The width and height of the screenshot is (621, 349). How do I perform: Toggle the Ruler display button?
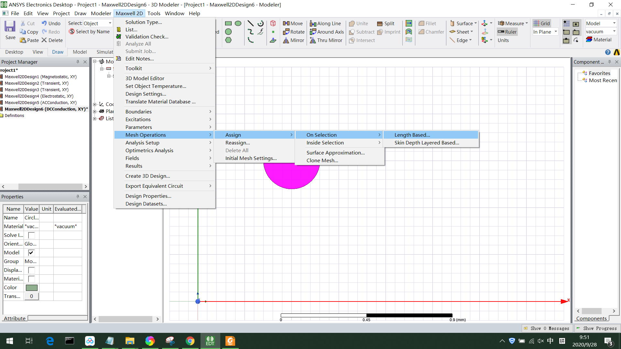pos(507,32)
